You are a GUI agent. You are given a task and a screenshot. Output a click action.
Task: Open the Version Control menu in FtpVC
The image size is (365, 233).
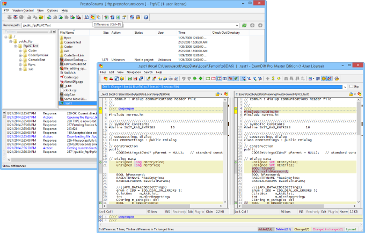click(x=23, y=11)
